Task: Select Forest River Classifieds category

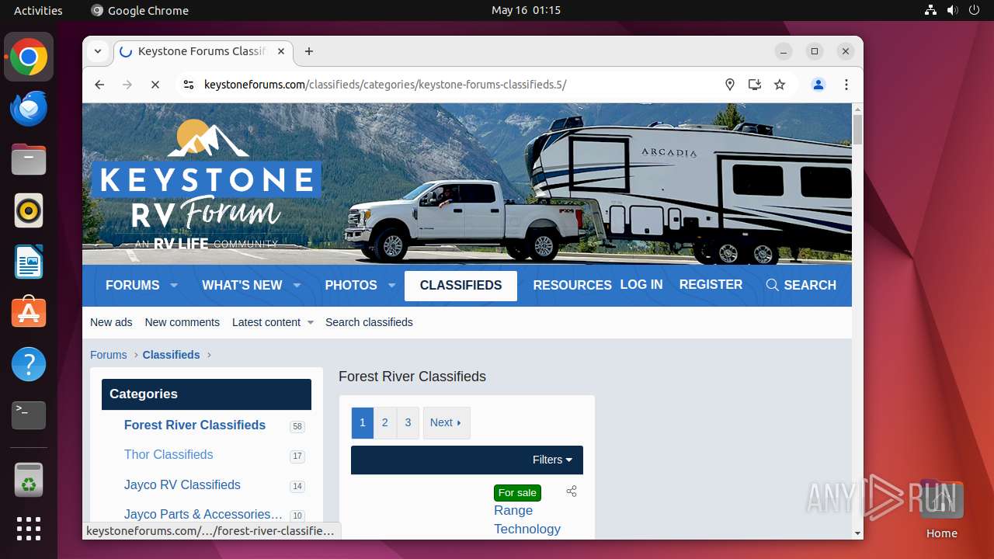Action: click(x=195, y=425)
